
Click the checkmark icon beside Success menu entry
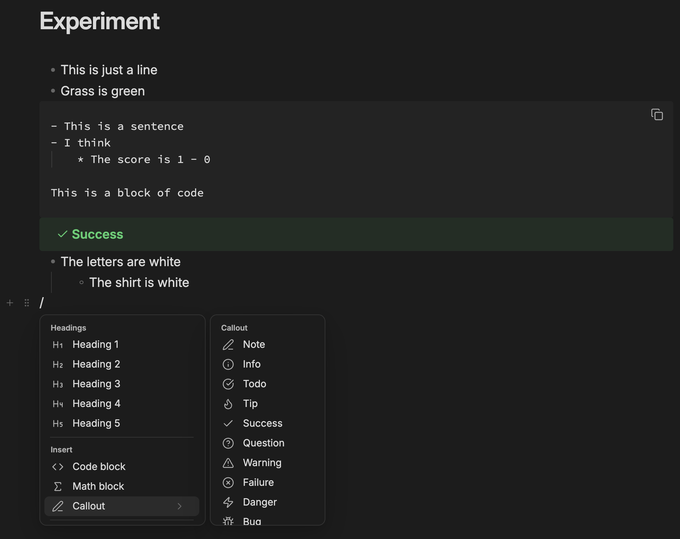tap(228, 424)
